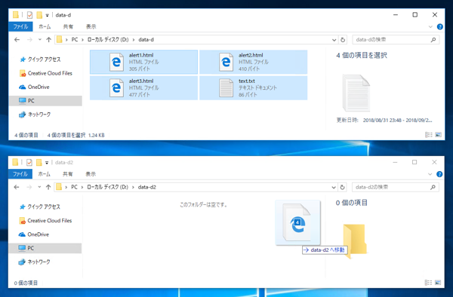This screenshot has width=453, height=297.
Task: Click document preview thumbnail in data-d details pane
Action: (356, 93)
